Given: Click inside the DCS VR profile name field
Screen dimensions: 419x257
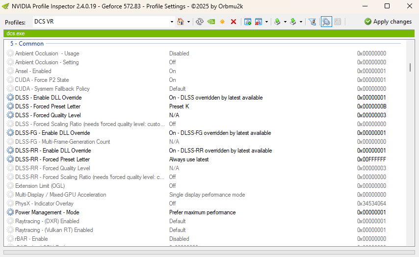Looking at the screenshot, I should pyautogui.click(x=102, y=22).
